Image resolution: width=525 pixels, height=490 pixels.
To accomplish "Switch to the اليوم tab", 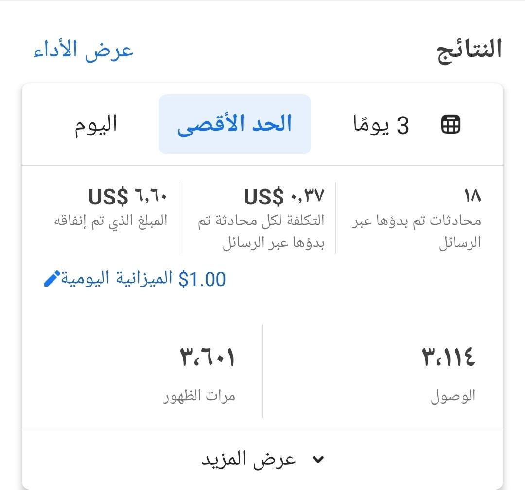I will click(96, 124).
